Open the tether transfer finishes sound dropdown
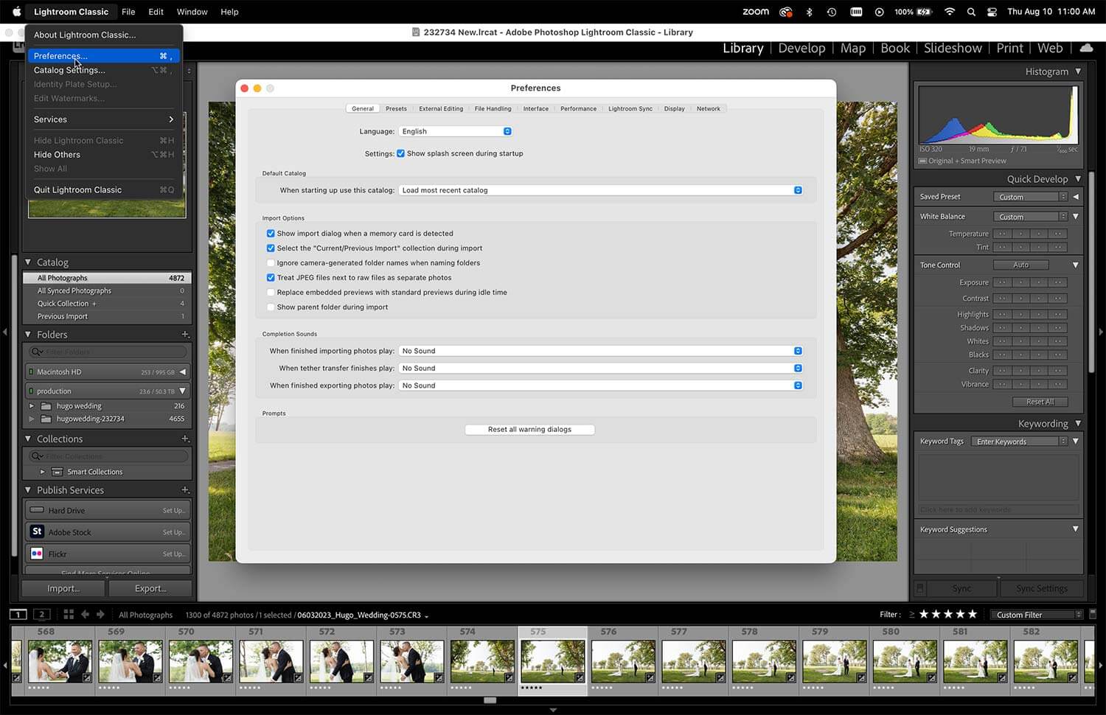This screenshot has height=715, width=1106. click(x=601, y=368)
